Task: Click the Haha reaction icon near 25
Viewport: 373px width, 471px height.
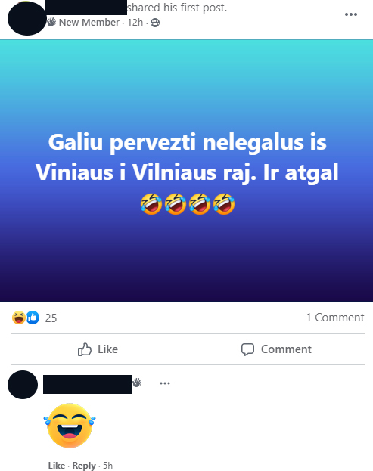Action: 19,318
